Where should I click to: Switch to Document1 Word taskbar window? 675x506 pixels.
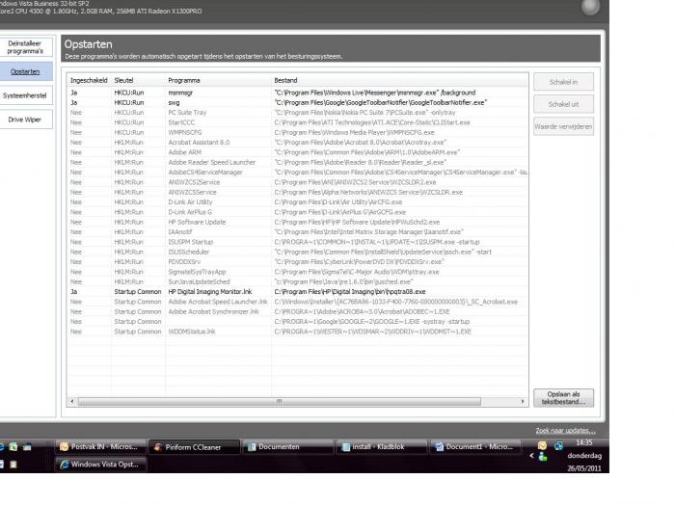474,447
